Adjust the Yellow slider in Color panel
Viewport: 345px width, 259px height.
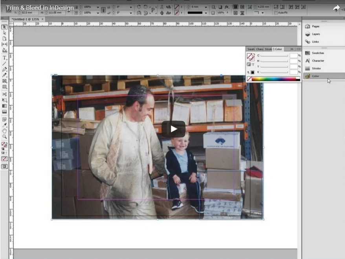[x=274, y=66]
